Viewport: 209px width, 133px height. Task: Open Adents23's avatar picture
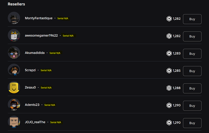pyautogui.click(x=14, y=105)
